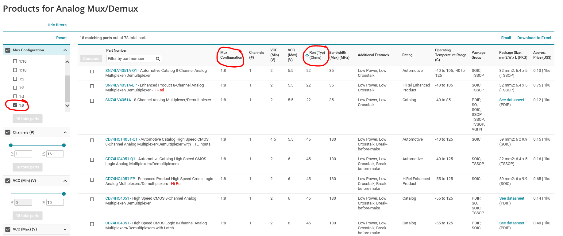Collapse the VCC (Min) (V) filter section

pos(65,181)
